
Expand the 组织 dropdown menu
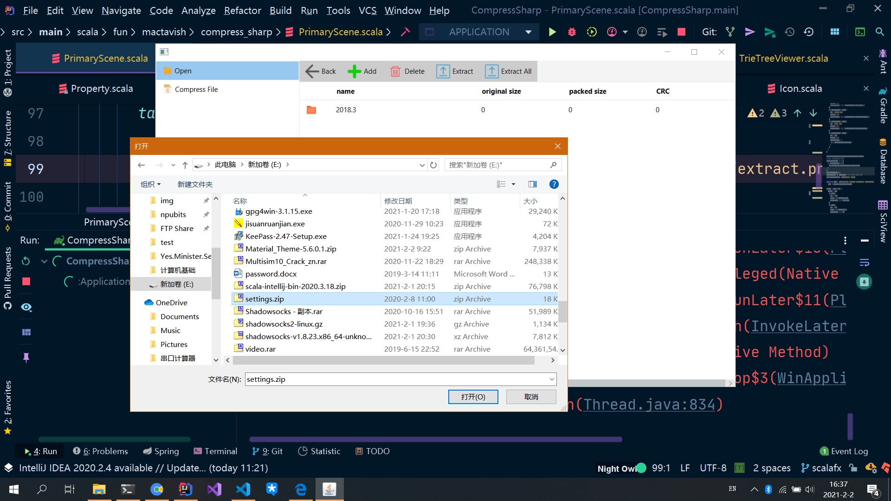coord(150,184)
